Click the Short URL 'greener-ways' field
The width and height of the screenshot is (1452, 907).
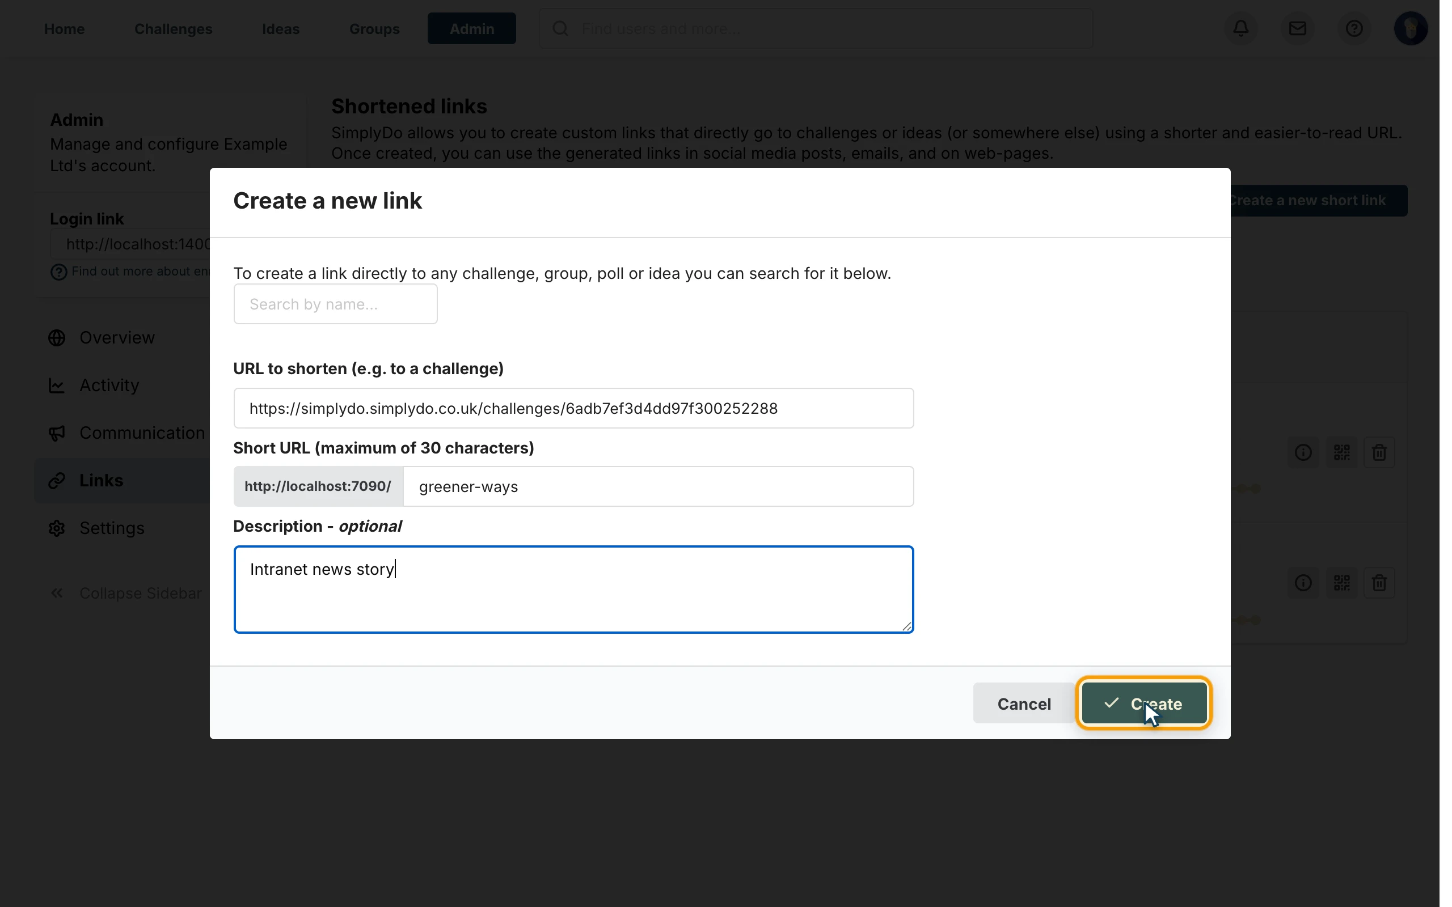658,486
